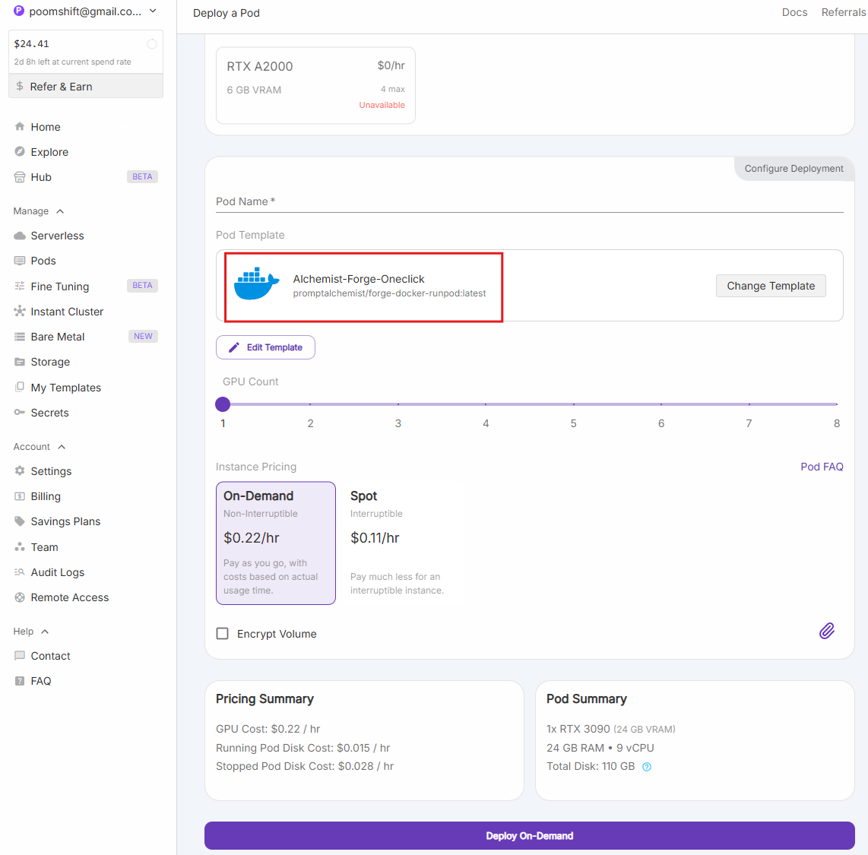Image resolution: width=868 pixels, height=855 pixels.
Task: Click the My Templates icon
Action: tap(20, 387)
